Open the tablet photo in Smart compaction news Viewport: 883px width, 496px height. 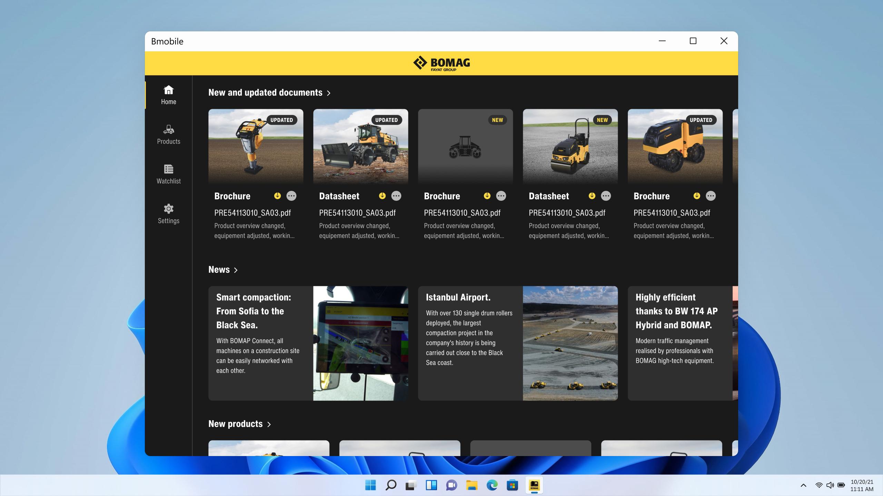[360, 343]
